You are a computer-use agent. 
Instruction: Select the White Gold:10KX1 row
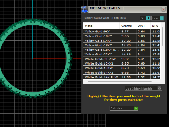click(121, 64)
